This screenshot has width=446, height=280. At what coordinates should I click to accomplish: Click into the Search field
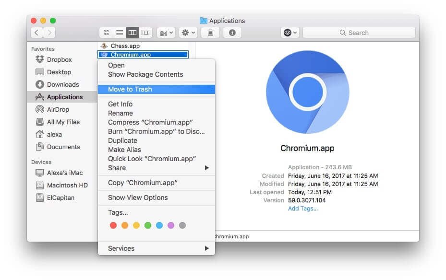tap(359, 33)
